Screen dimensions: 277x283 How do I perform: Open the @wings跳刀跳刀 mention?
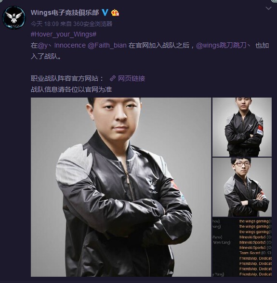pos(223,45)
